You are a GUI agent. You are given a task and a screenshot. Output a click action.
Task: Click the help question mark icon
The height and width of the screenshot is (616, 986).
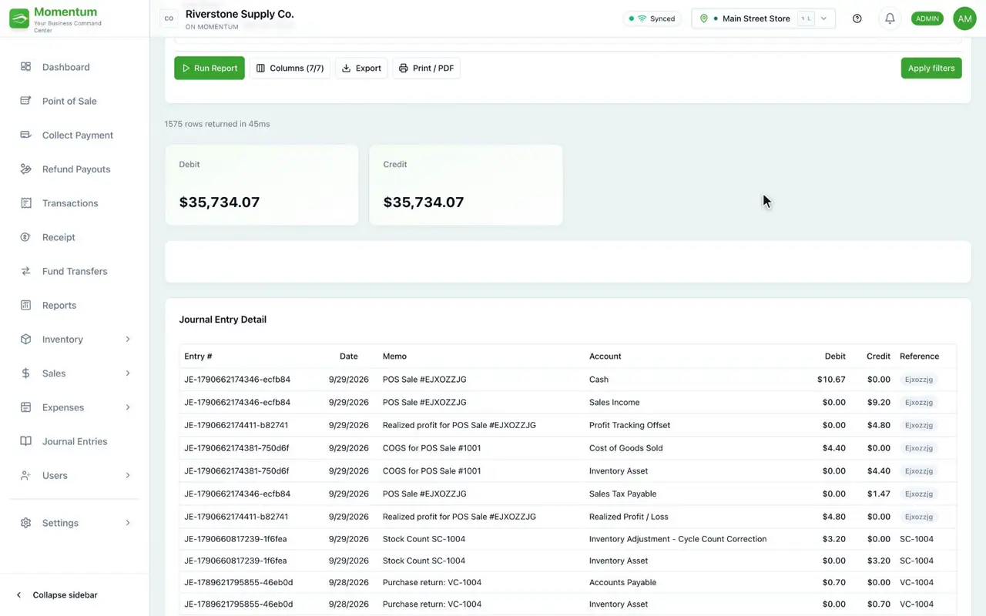(x=857, y=18)
